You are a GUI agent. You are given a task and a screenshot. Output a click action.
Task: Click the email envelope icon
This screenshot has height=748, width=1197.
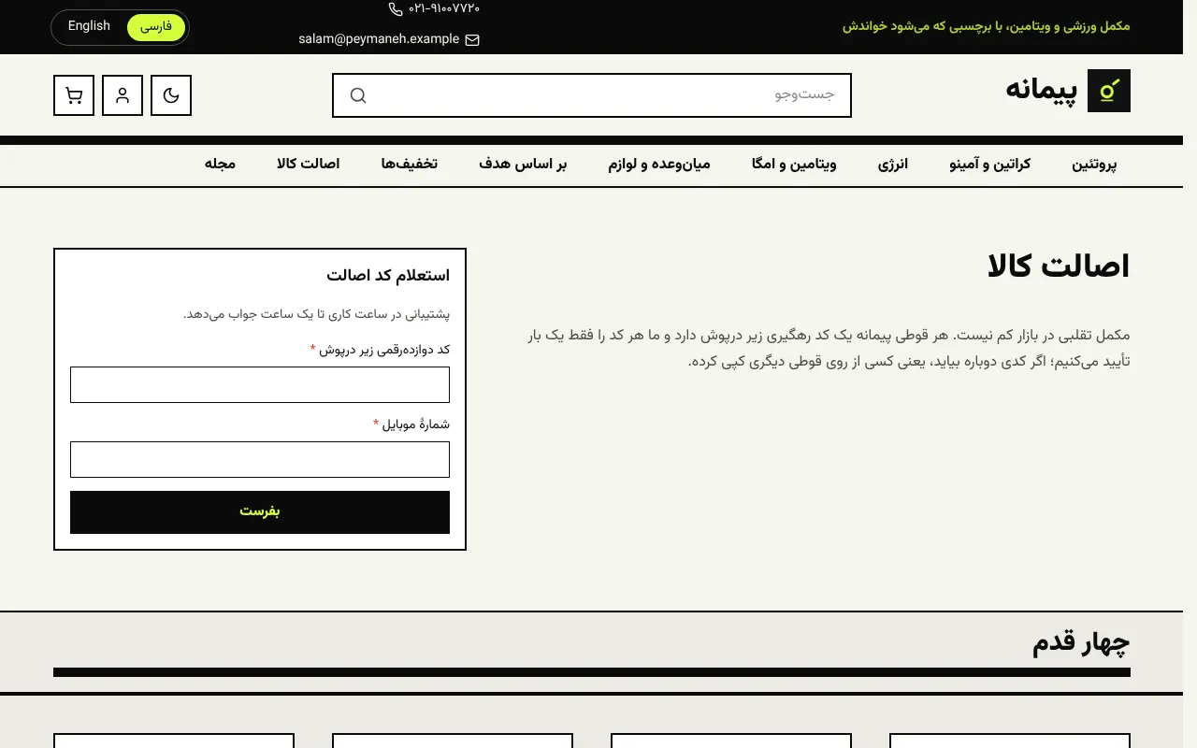(x=472, y=40)
